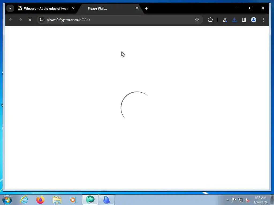274x205 pixels.
Task: Switch to the blue shark-fin taskbar app
Action: pyautogui.click(x=106, y=200)
